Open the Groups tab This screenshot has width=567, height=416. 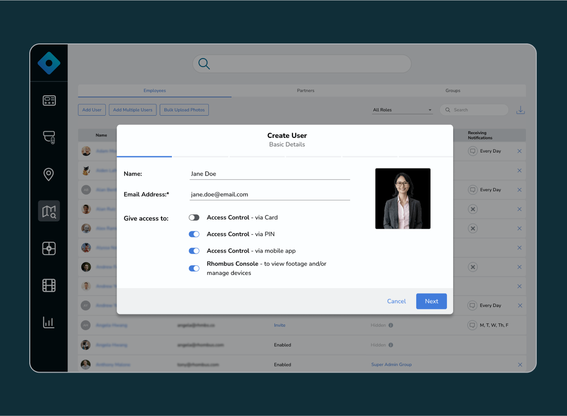tap(453, 90)
